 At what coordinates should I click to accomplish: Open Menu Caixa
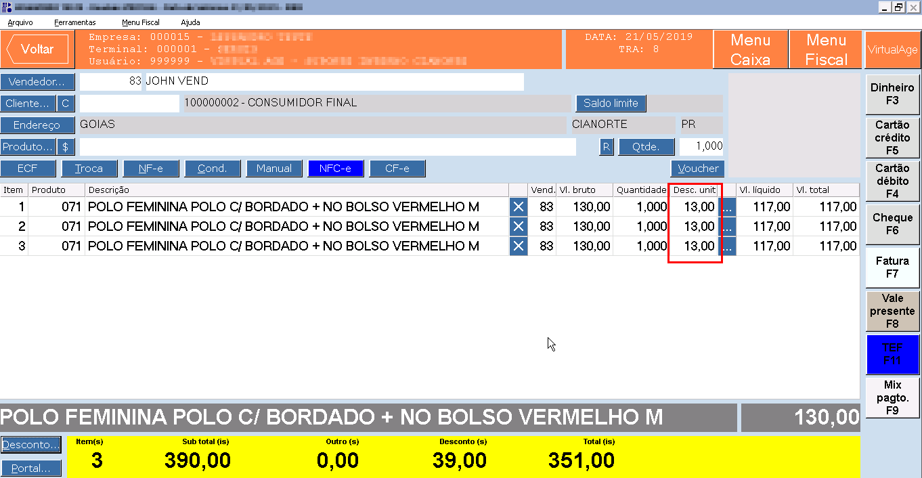click(750, 49)
